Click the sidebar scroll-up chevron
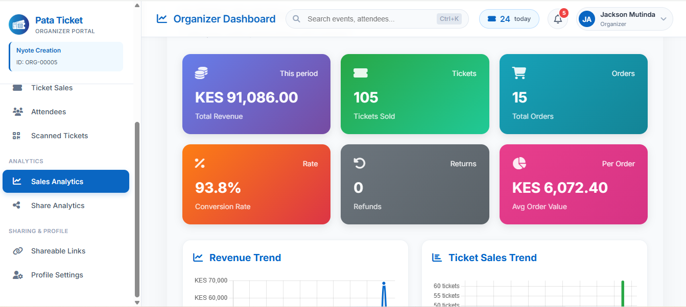This screenshot has height=307, width=686. (x=137, y=5)
